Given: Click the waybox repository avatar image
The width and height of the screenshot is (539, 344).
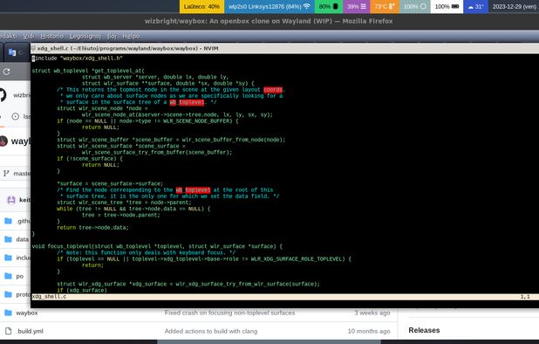Looking at the screenshot, I should [x=3, y=141].
